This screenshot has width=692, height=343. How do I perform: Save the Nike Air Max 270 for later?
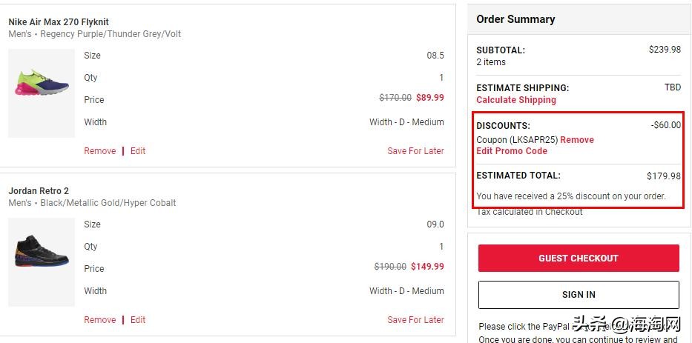coord(415,151)
